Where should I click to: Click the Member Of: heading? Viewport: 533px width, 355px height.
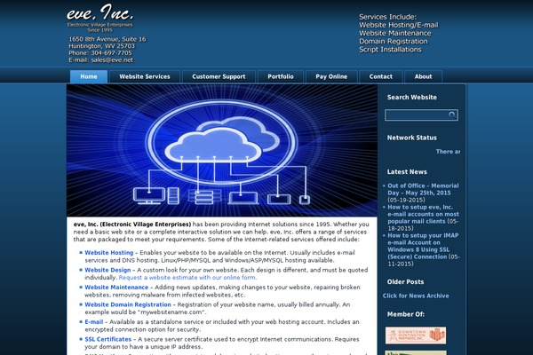pyautogui.click(x=406, y=314)
